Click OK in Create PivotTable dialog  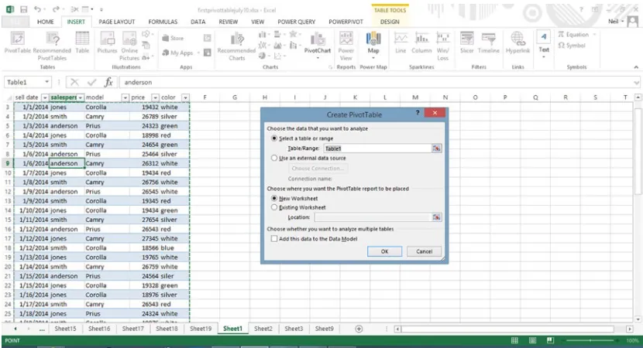[x=384, y=251]
